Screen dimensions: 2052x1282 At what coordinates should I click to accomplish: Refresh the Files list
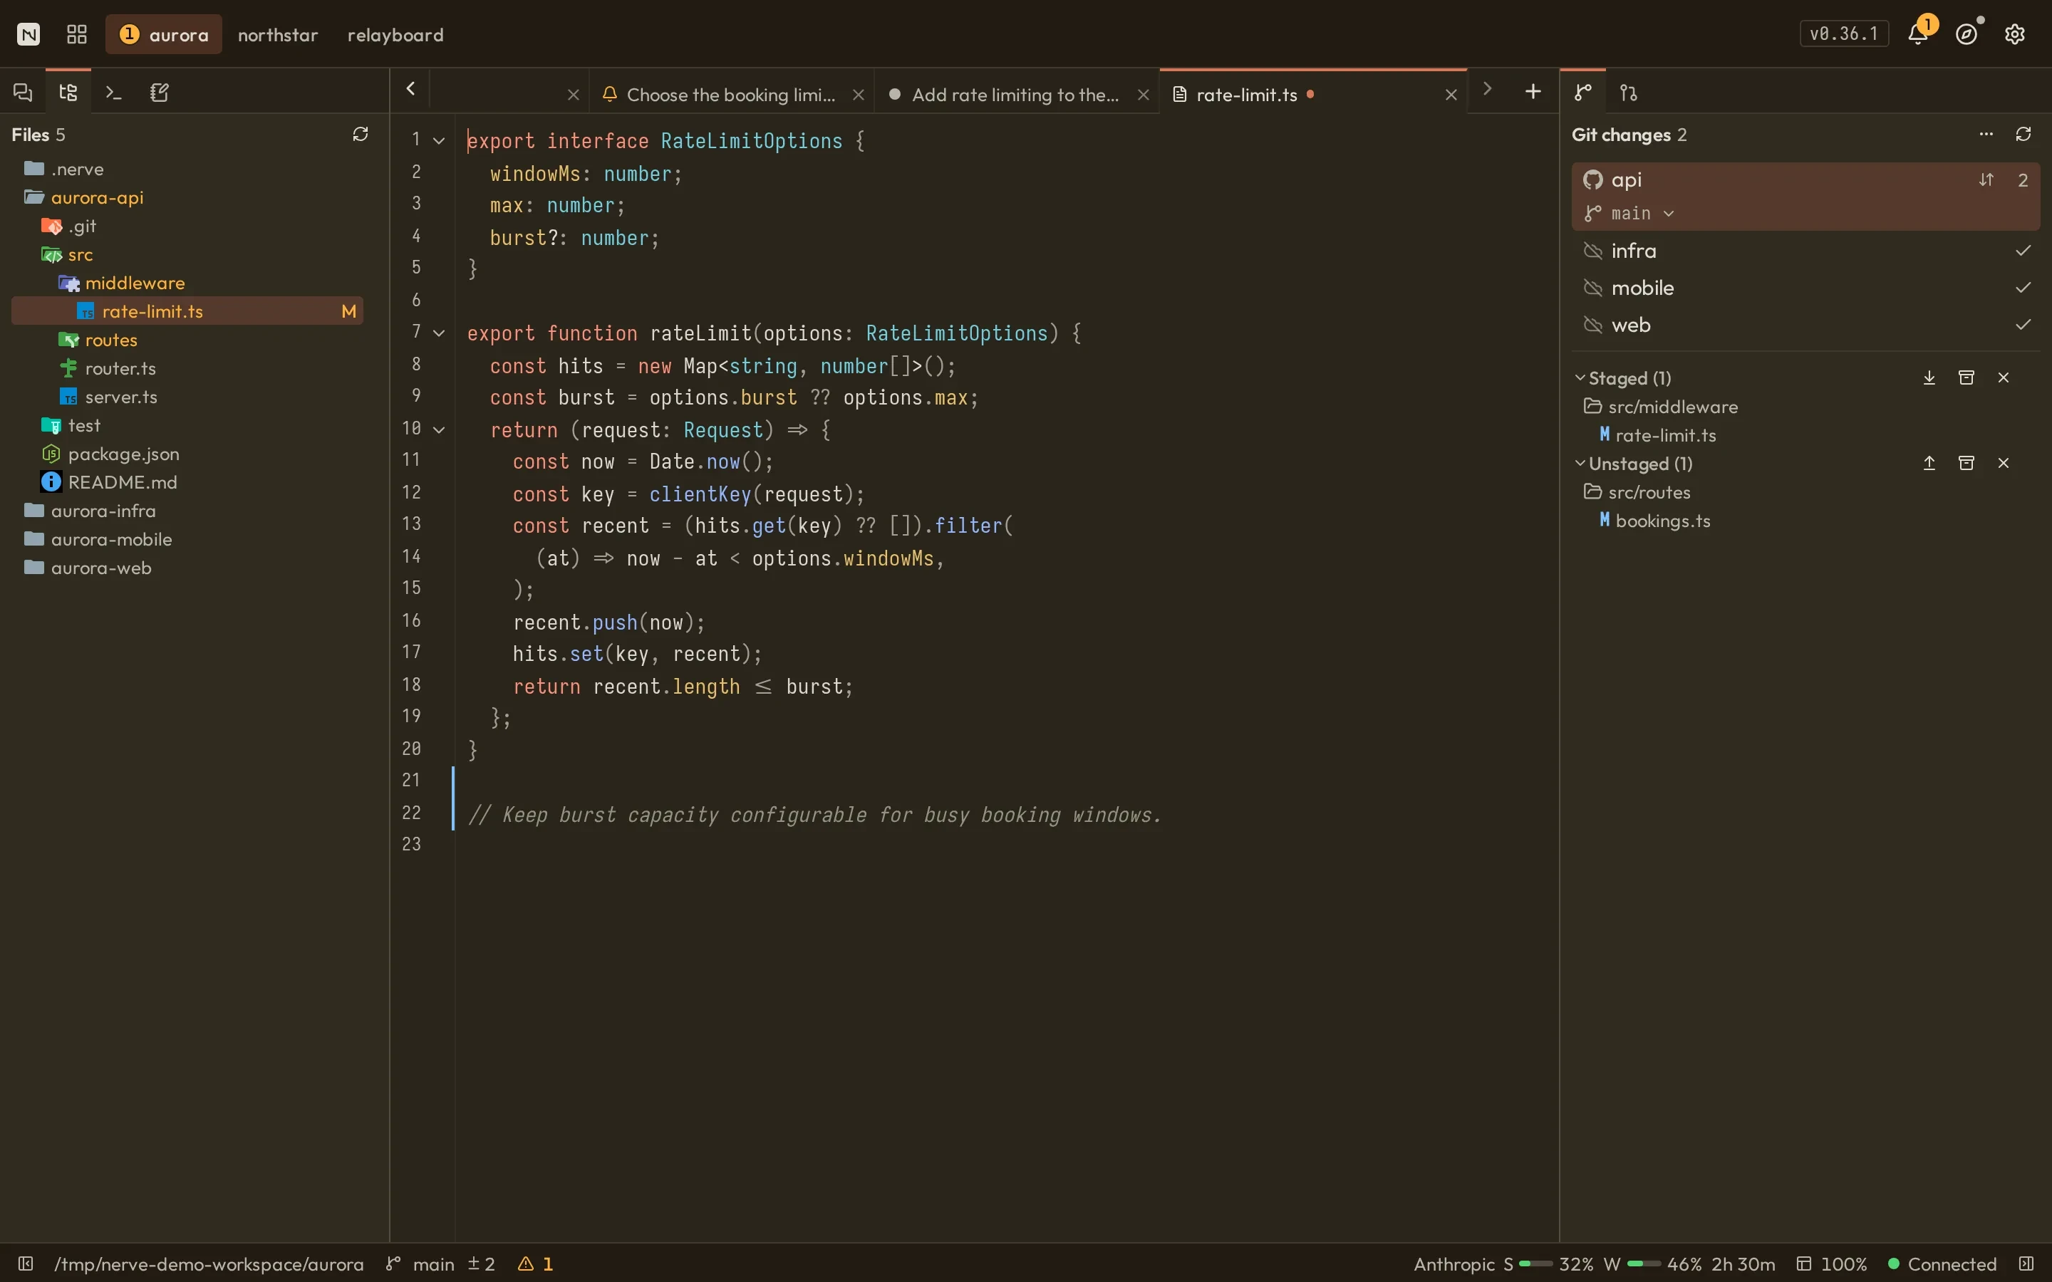(361, 134)
